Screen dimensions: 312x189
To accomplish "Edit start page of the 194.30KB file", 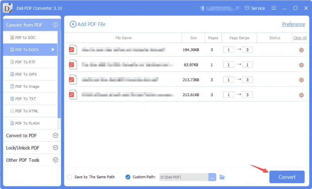I will pos(229,50).
